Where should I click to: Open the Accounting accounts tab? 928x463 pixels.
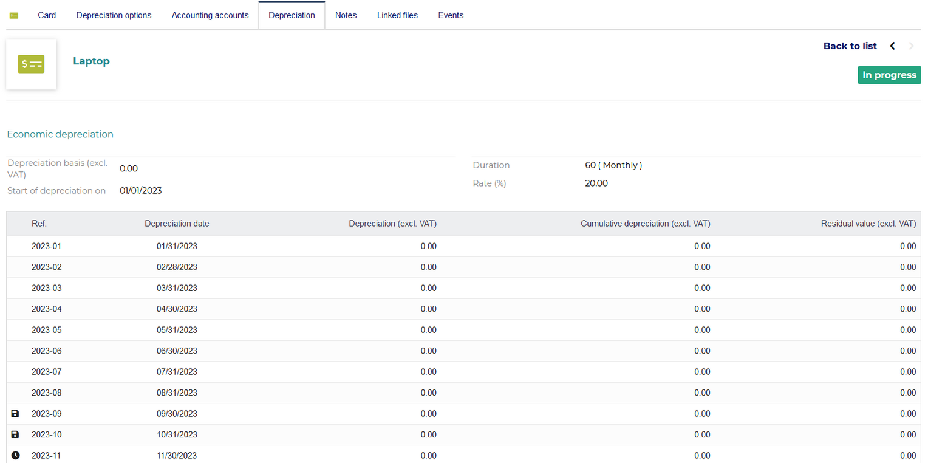click(210, 15)
